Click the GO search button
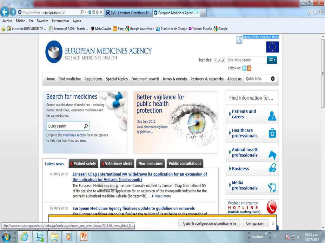 pyautogui.click(x=272, y=60)
